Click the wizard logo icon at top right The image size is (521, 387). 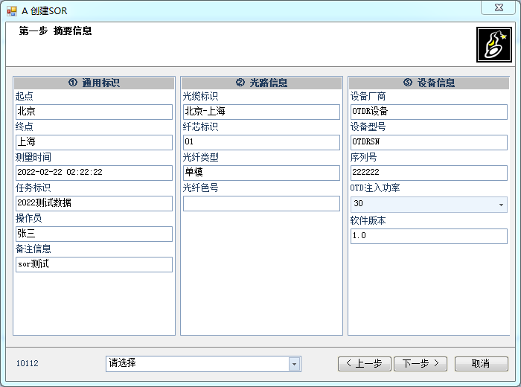click(493, 45)
